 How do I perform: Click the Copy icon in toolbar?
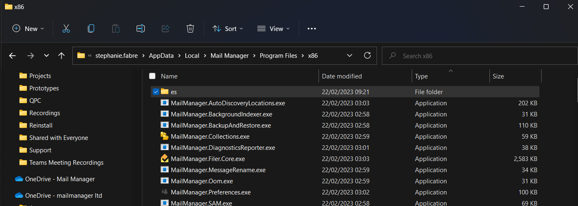tap(91, 28)
